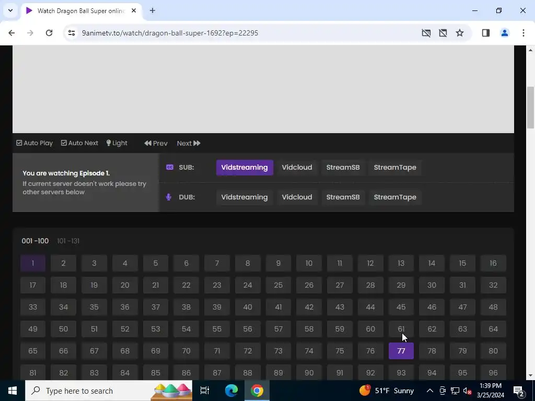Toggle the Auto Play checkbox
The height and width of the screenshot is (401, 535).
tap(34, 143)
